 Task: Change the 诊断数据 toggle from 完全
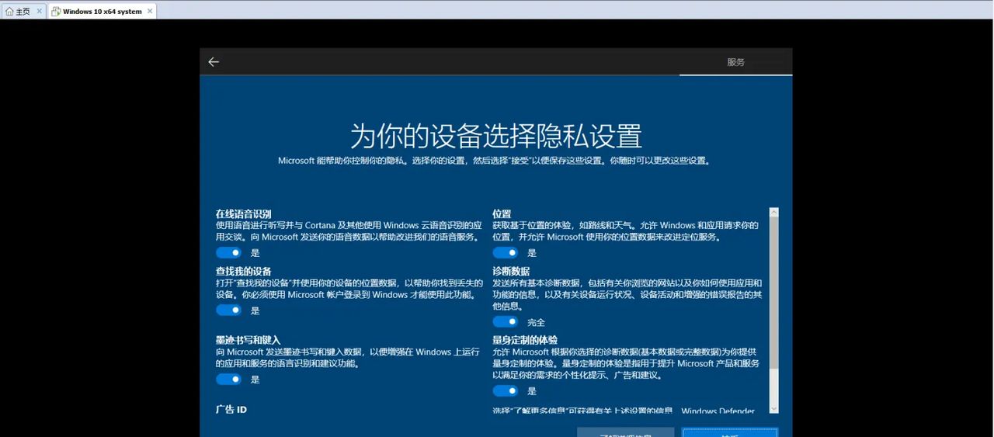506,321
